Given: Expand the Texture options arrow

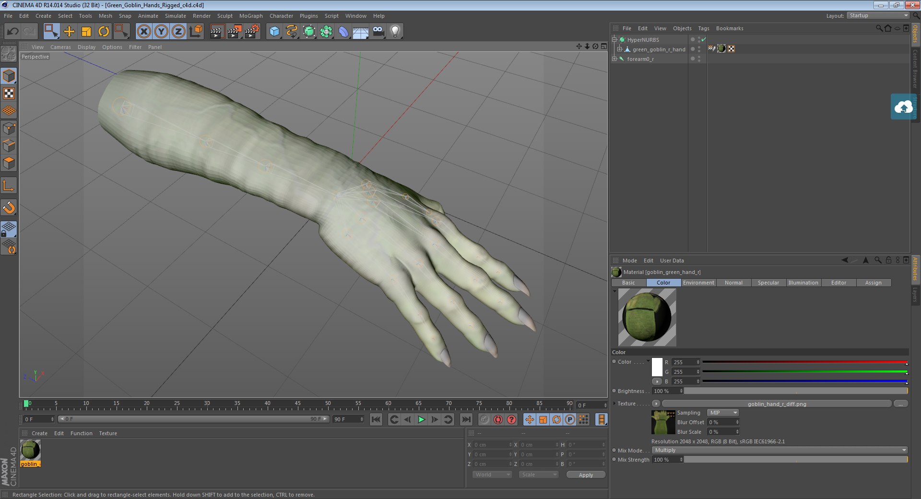Looking at the screenshot, I should coord(614,404).
